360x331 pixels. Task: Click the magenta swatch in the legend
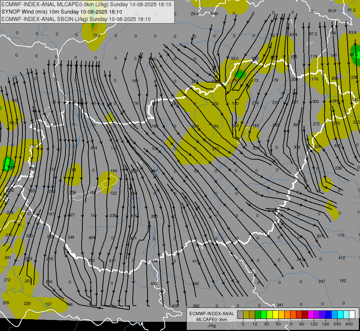point(311,315)
